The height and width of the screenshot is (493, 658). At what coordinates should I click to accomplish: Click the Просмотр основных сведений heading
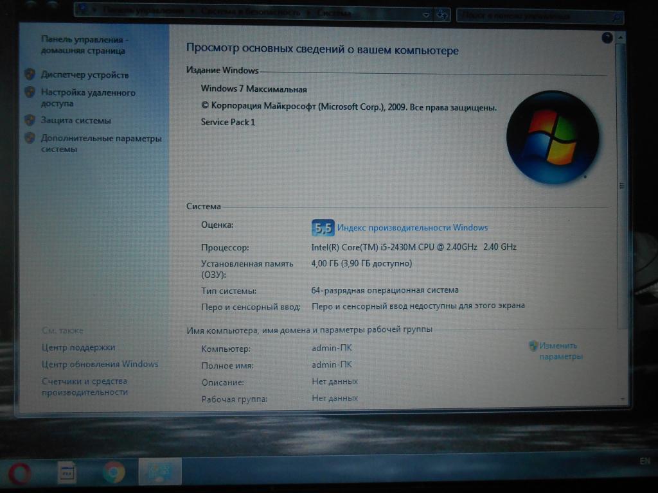pos(323,49)
